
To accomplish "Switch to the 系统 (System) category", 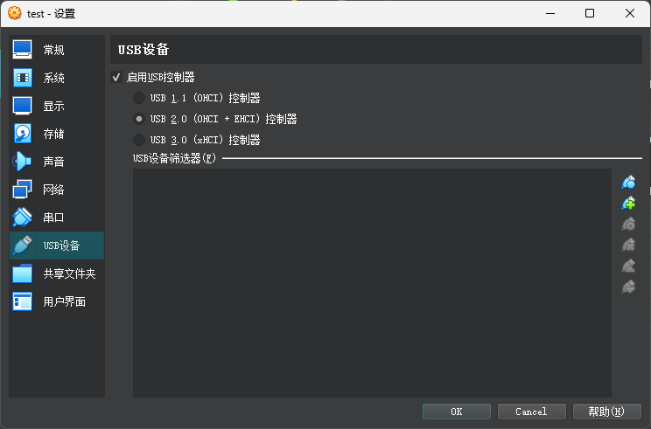I will click(55, 78).
